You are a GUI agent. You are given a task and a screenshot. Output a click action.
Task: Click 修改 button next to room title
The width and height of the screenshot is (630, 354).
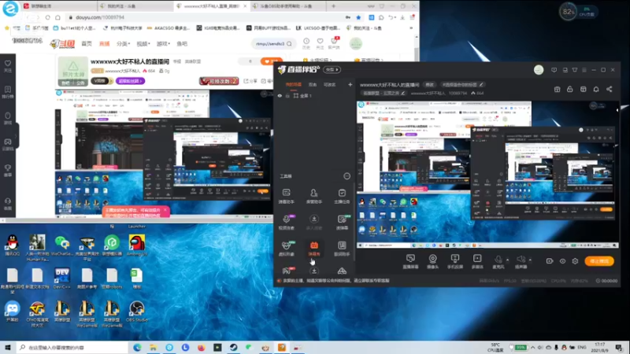point(429,85)
